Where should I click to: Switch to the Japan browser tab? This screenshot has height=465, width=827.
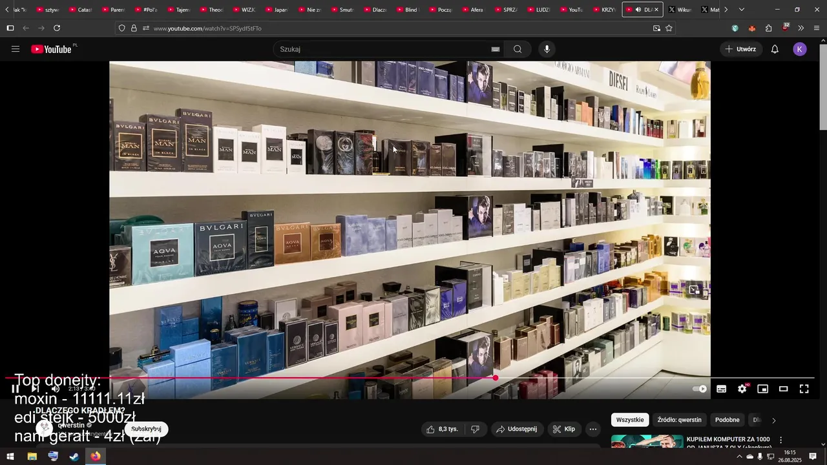(277, 10)
